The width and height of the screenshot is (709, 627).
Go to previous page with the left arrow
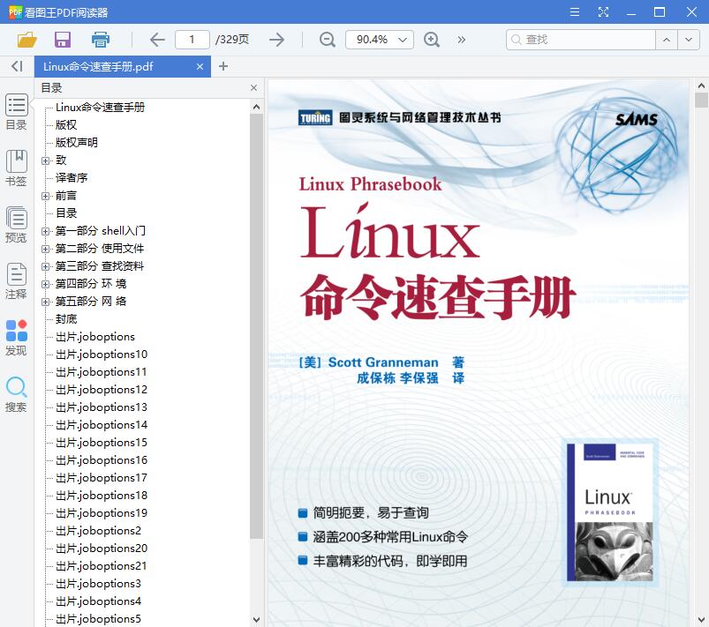[x=157, y=40]
